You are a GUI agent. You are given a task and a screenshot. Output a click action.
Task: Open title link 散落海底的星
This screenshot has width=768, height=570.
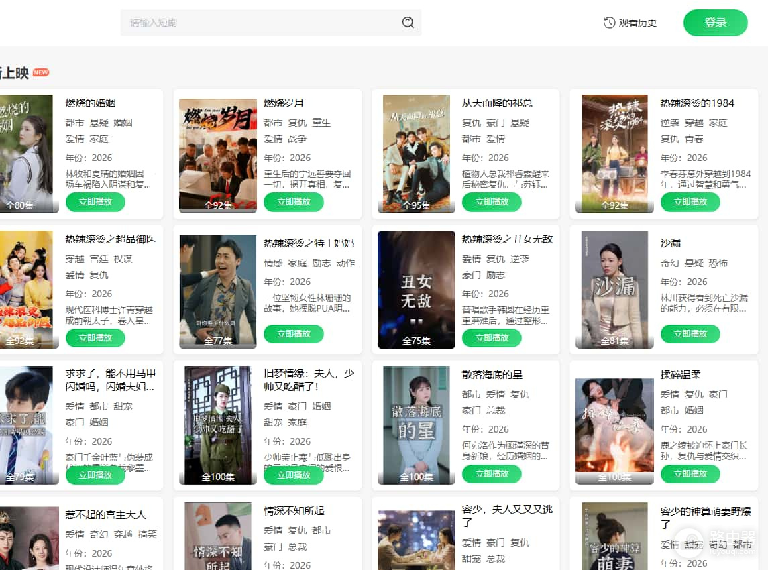click(x=492, y=375)
